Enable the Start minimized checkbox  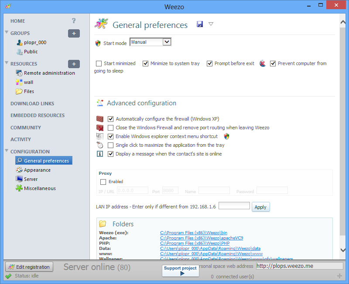(x=99, y=63)
